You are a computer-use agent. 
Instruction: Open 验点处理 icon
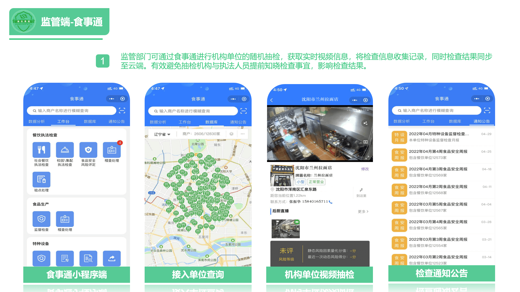pos(41,180)
